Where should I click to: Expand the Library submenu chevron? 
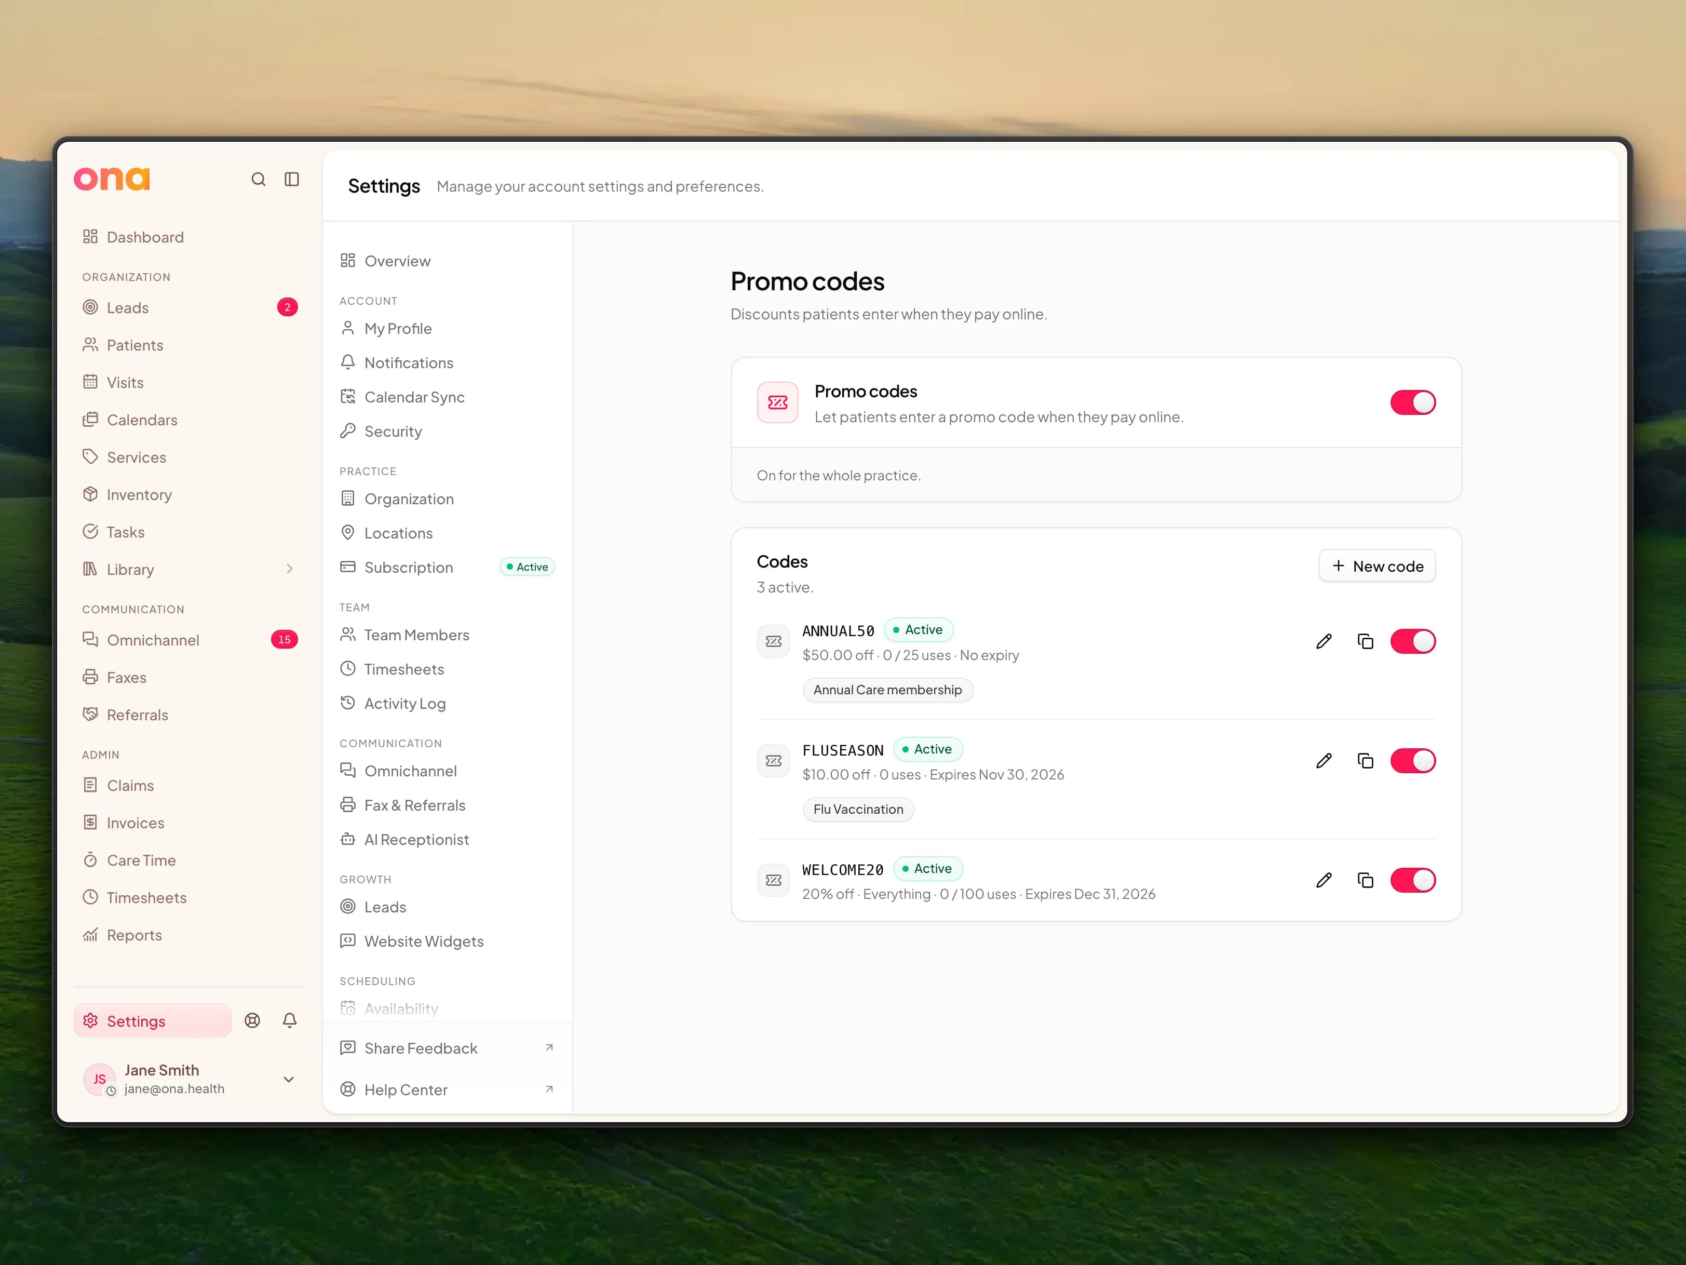(289, 569)
